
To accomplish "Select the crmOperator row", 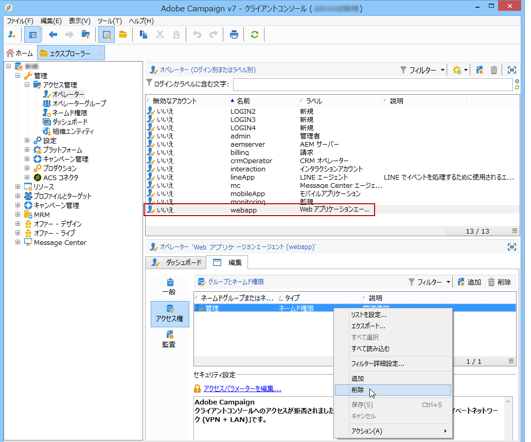I will 332,161.
